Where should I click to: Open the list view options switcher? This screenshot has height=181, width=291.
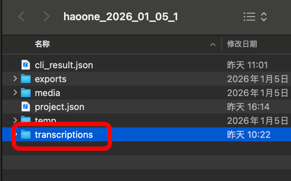255,16
